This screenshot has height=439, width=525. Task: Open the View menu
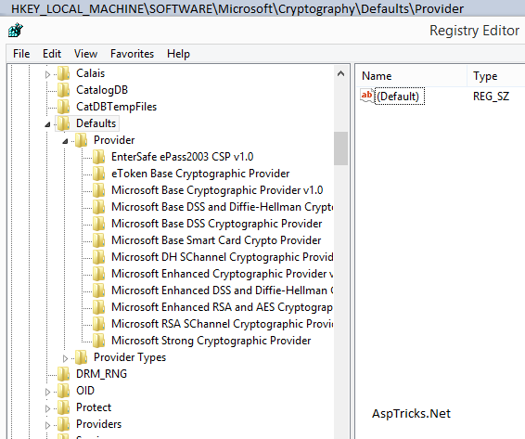(x=85, y=54)
